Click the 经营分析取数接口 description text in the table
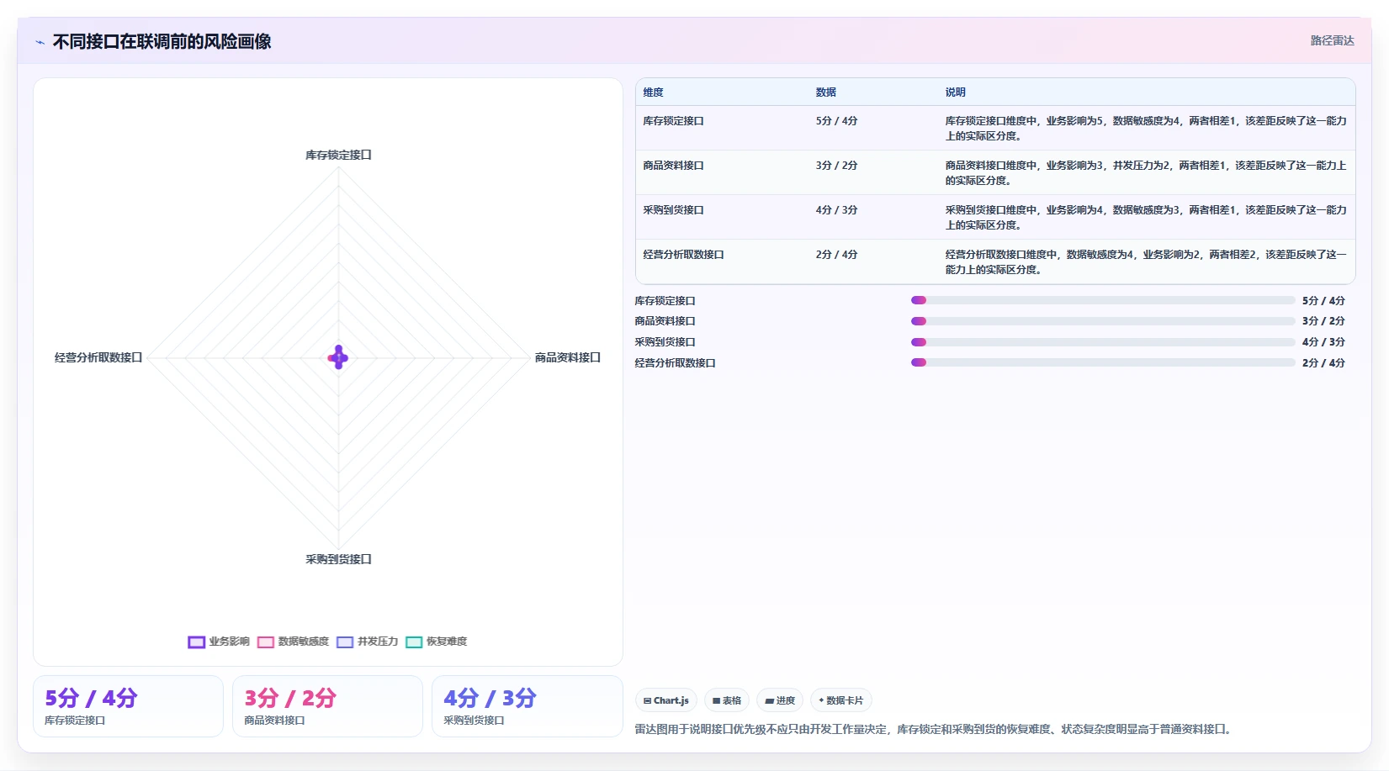The height and width of the screenshot is (771, 1389). click(x=1145, y=262)
